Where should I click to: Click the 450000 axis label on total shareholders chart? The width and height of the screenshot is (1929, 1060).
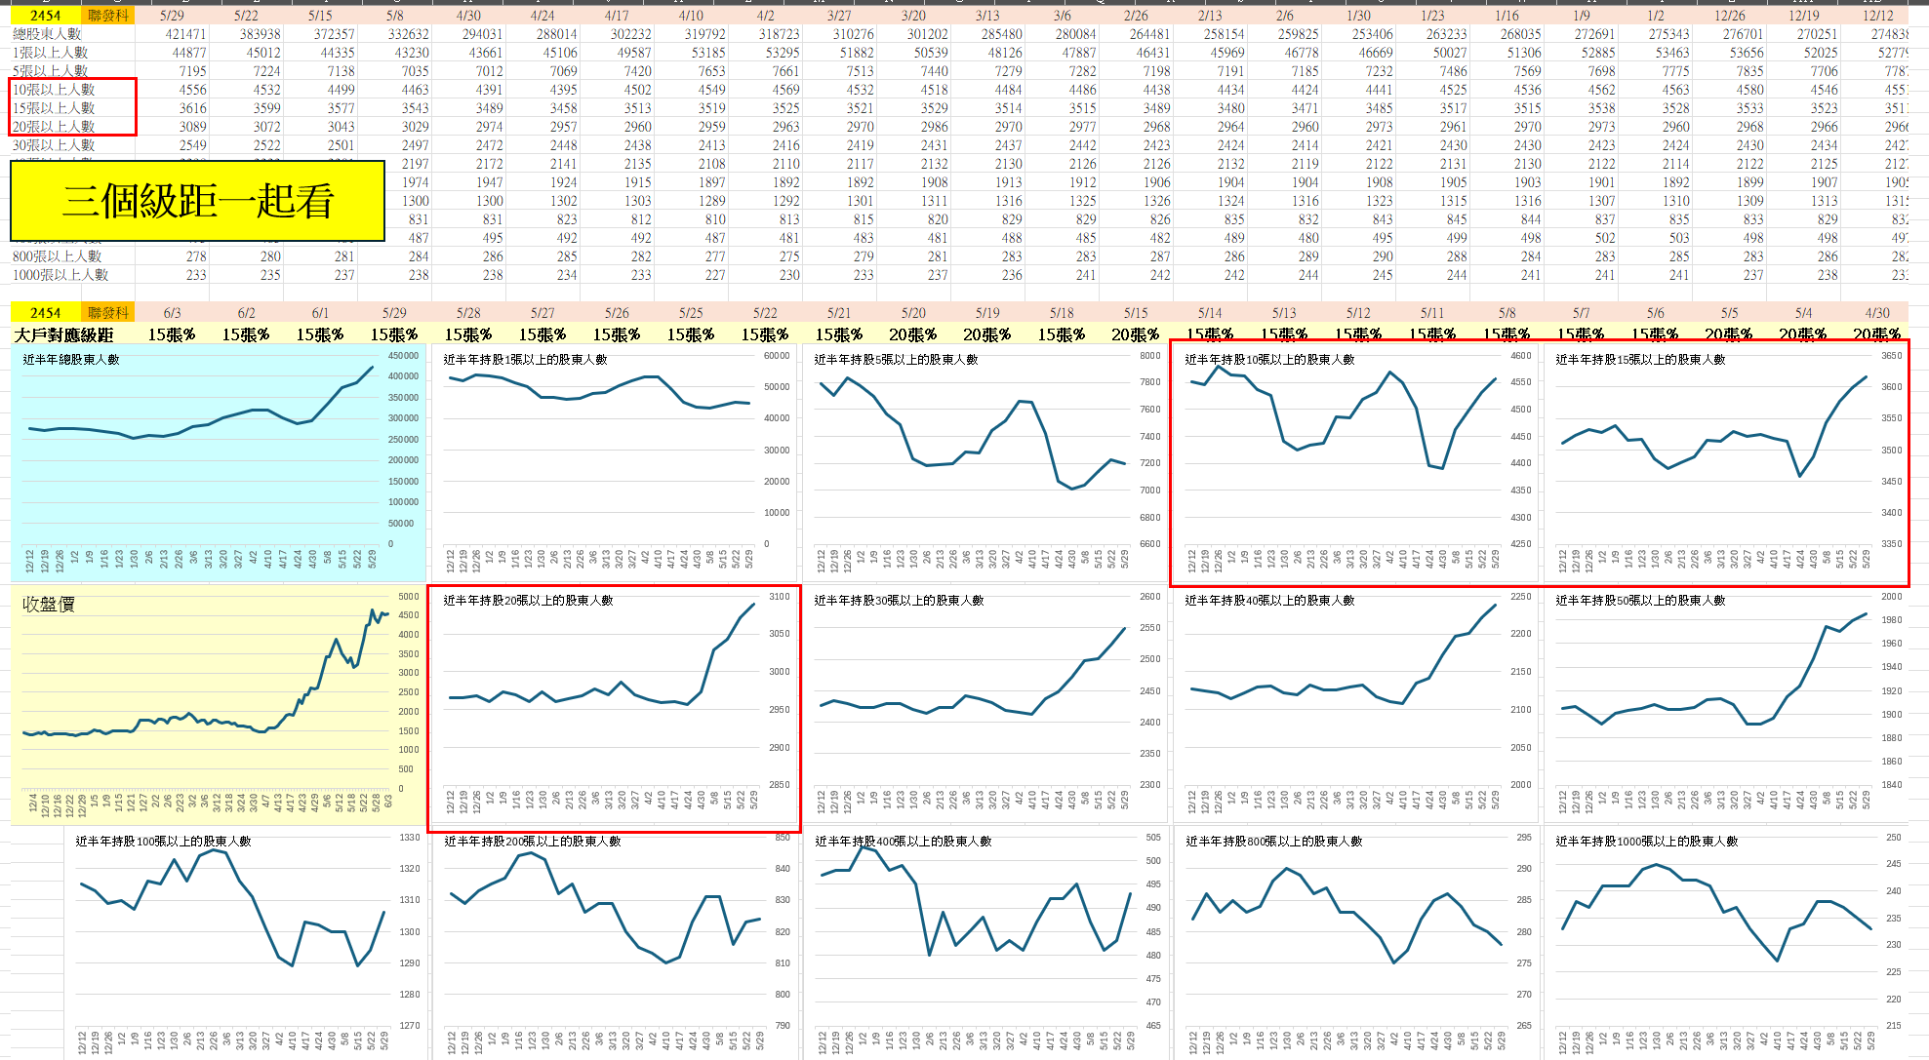coord(404,356)
